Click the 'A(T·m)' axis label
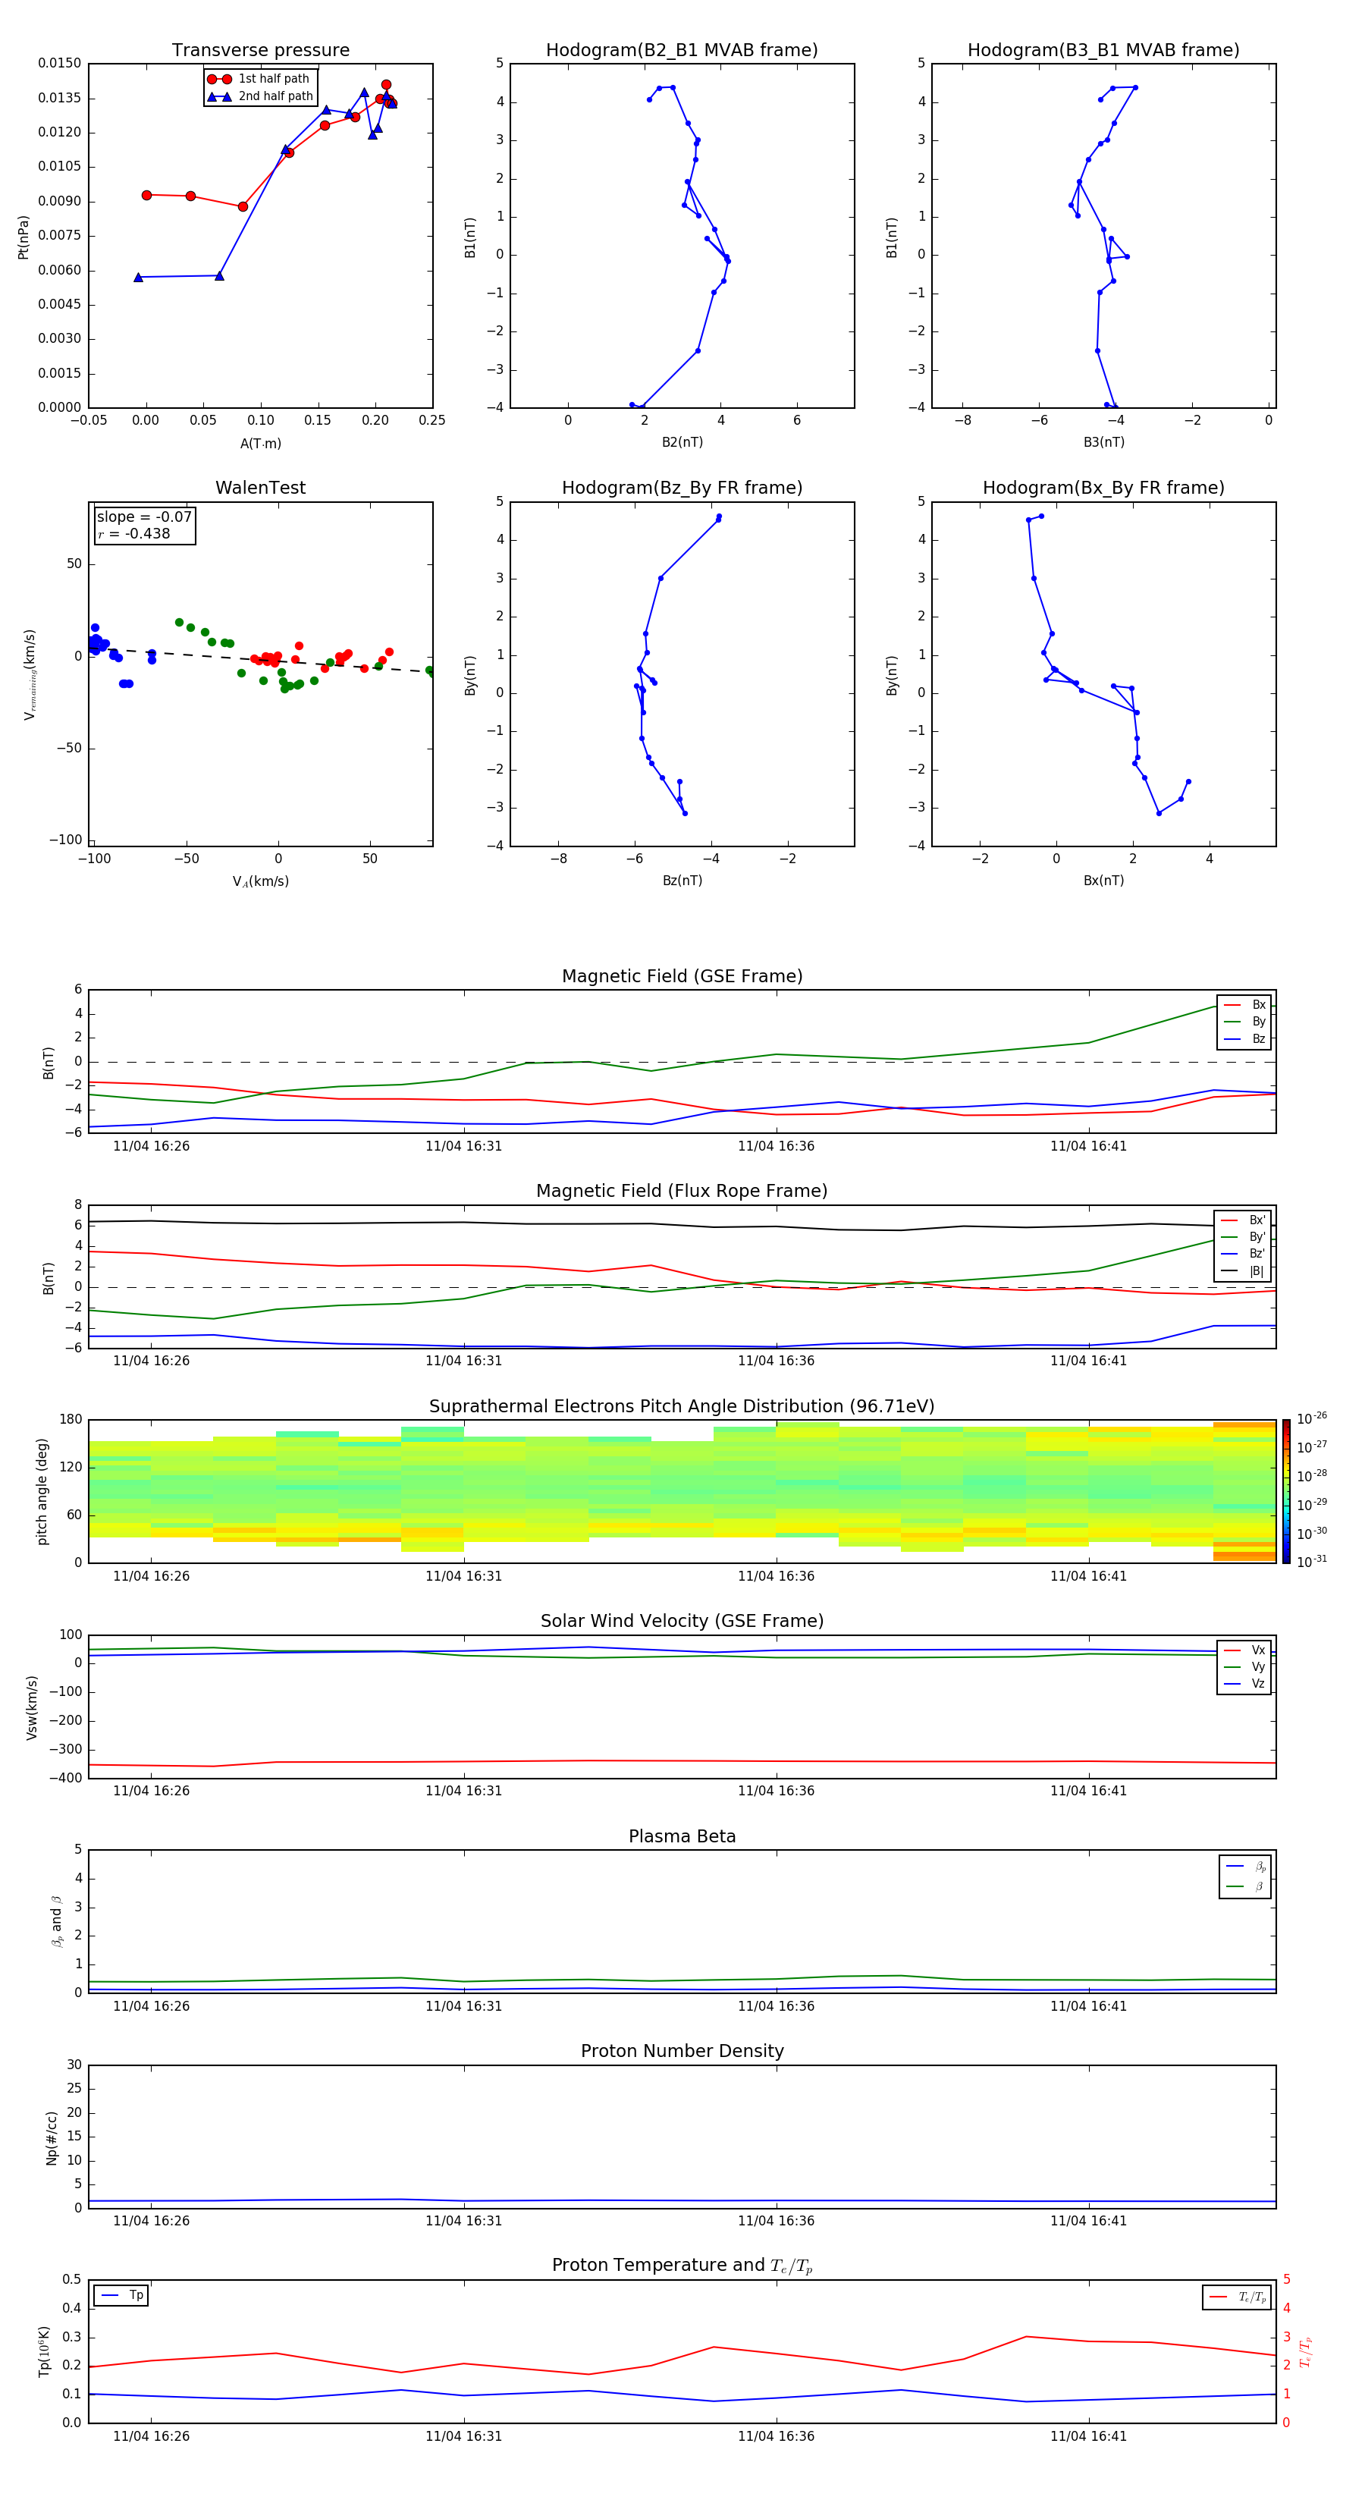Image resolution: width=1365 pixels, height=2503 pixels. 260,444
